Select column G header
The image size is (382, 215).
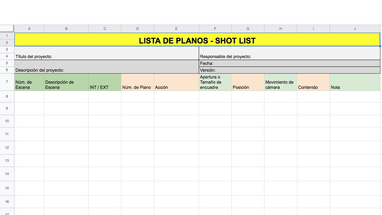tap(248, 29)
